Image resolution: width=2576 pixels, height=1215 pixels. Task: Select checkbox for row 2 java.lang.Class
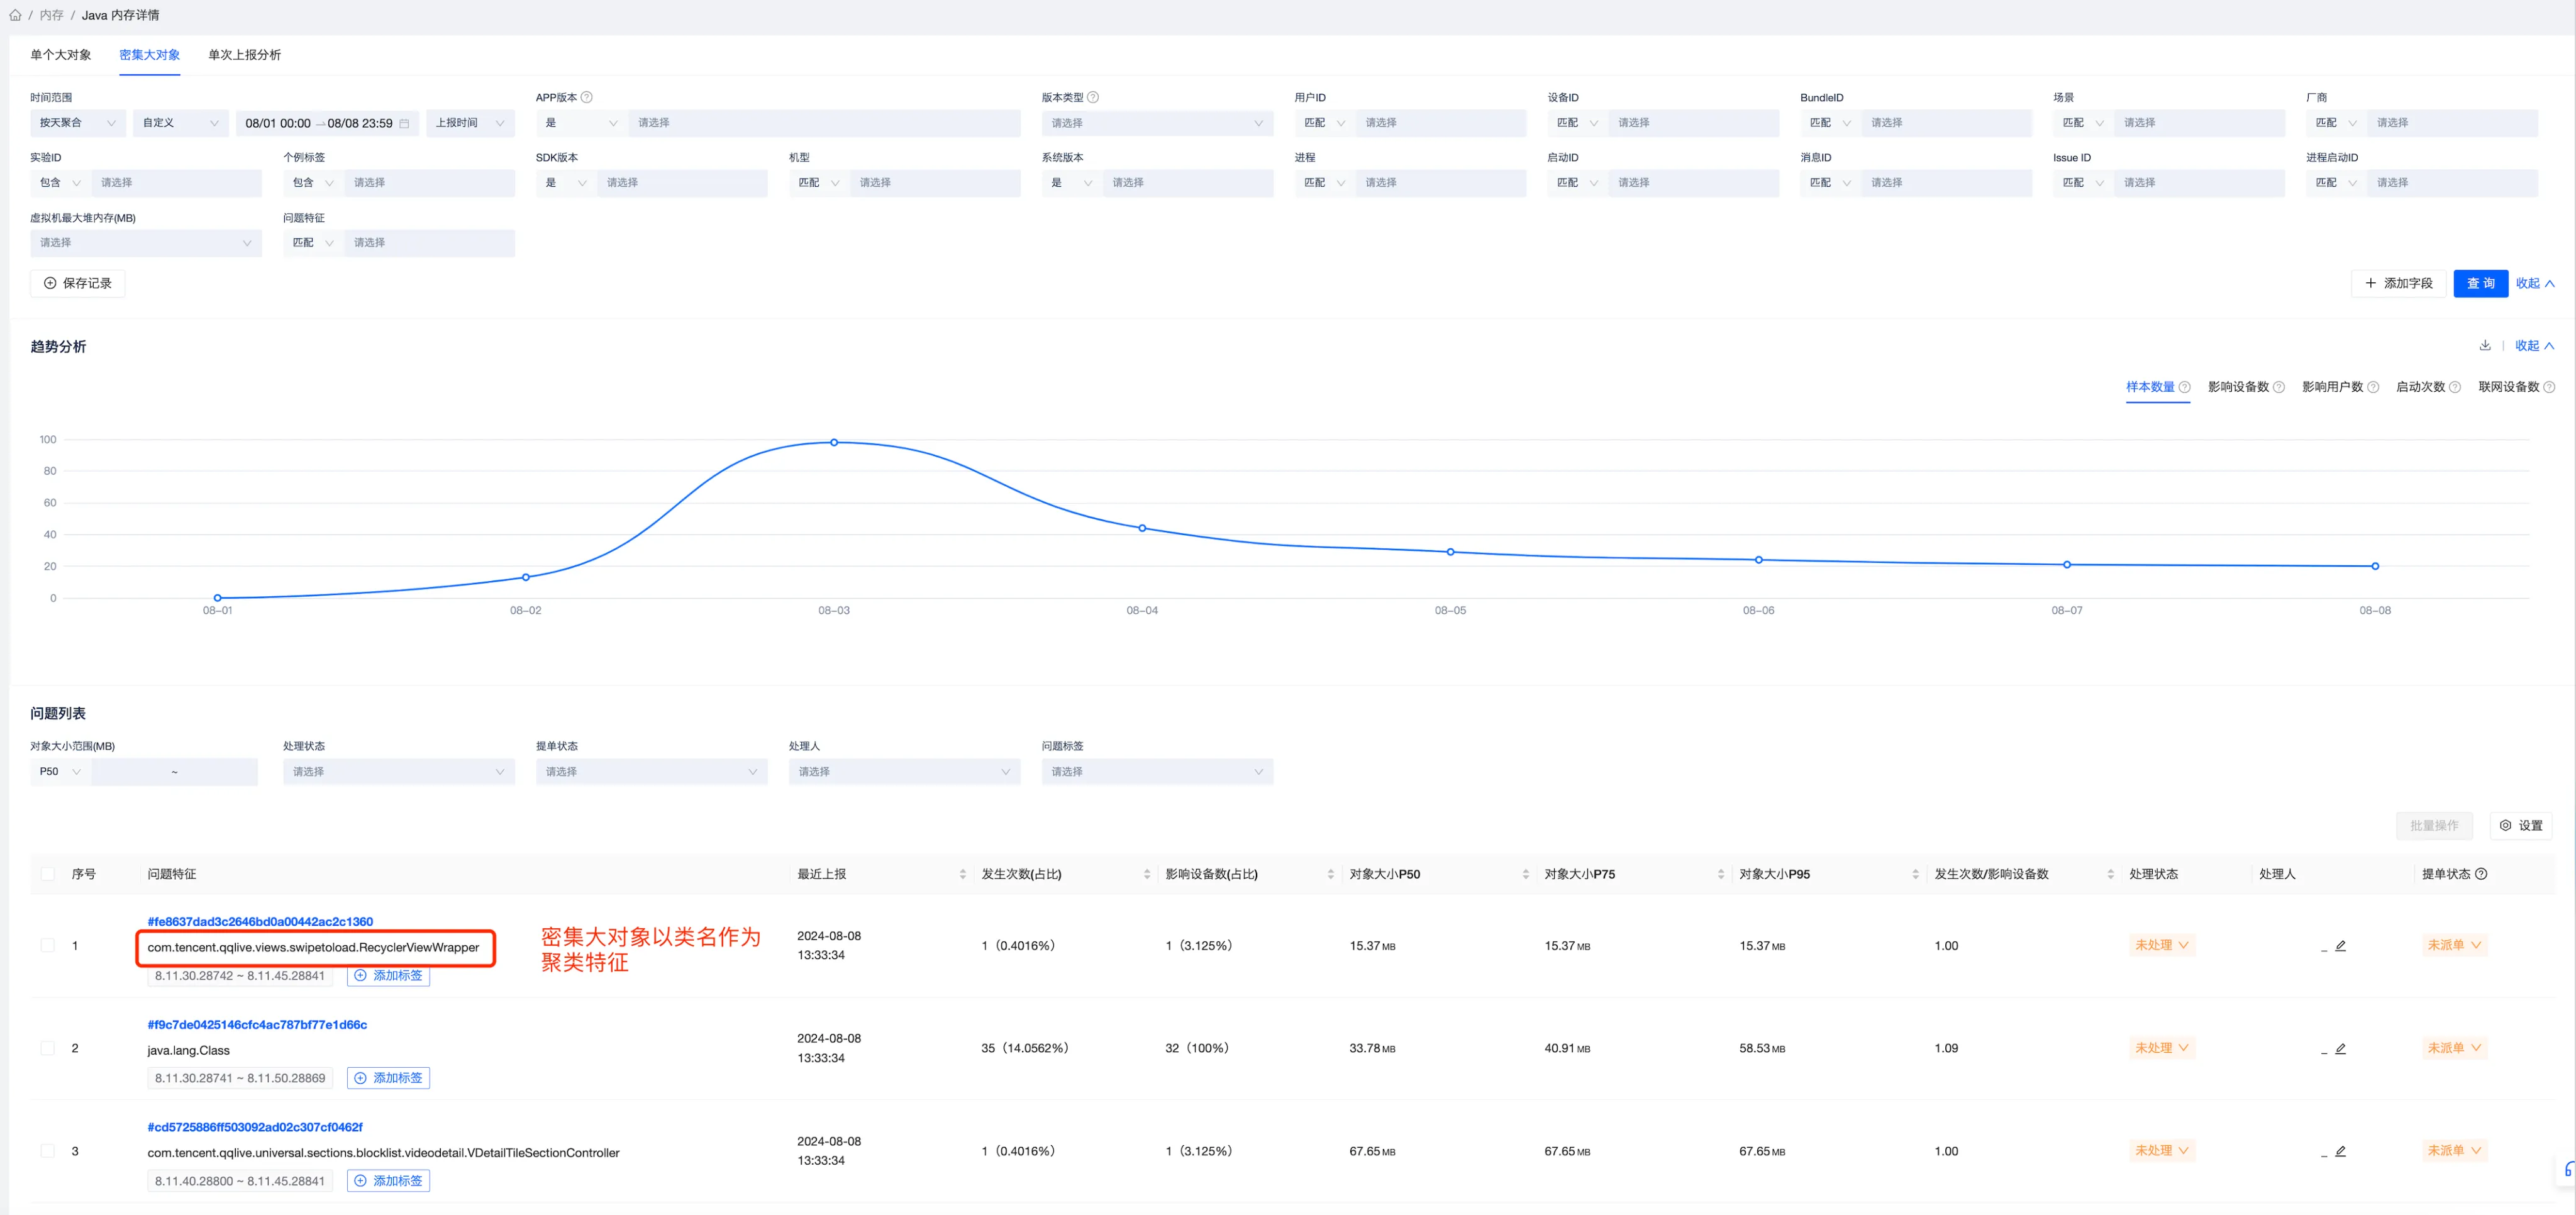tap(48, 1048)
